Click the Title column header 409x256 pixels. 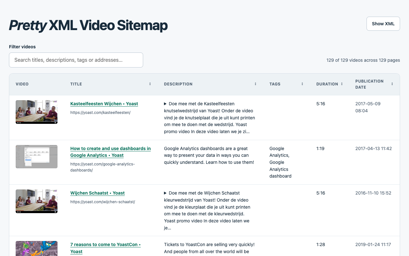tap(111, 84)
